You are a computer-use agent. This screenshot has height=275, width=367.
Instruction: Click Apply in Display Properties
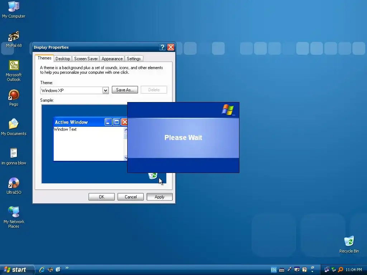coord(159,197)
